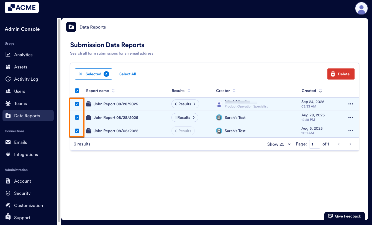
Task: Uncheck the report with 1 Results
Action: point(77,117)
